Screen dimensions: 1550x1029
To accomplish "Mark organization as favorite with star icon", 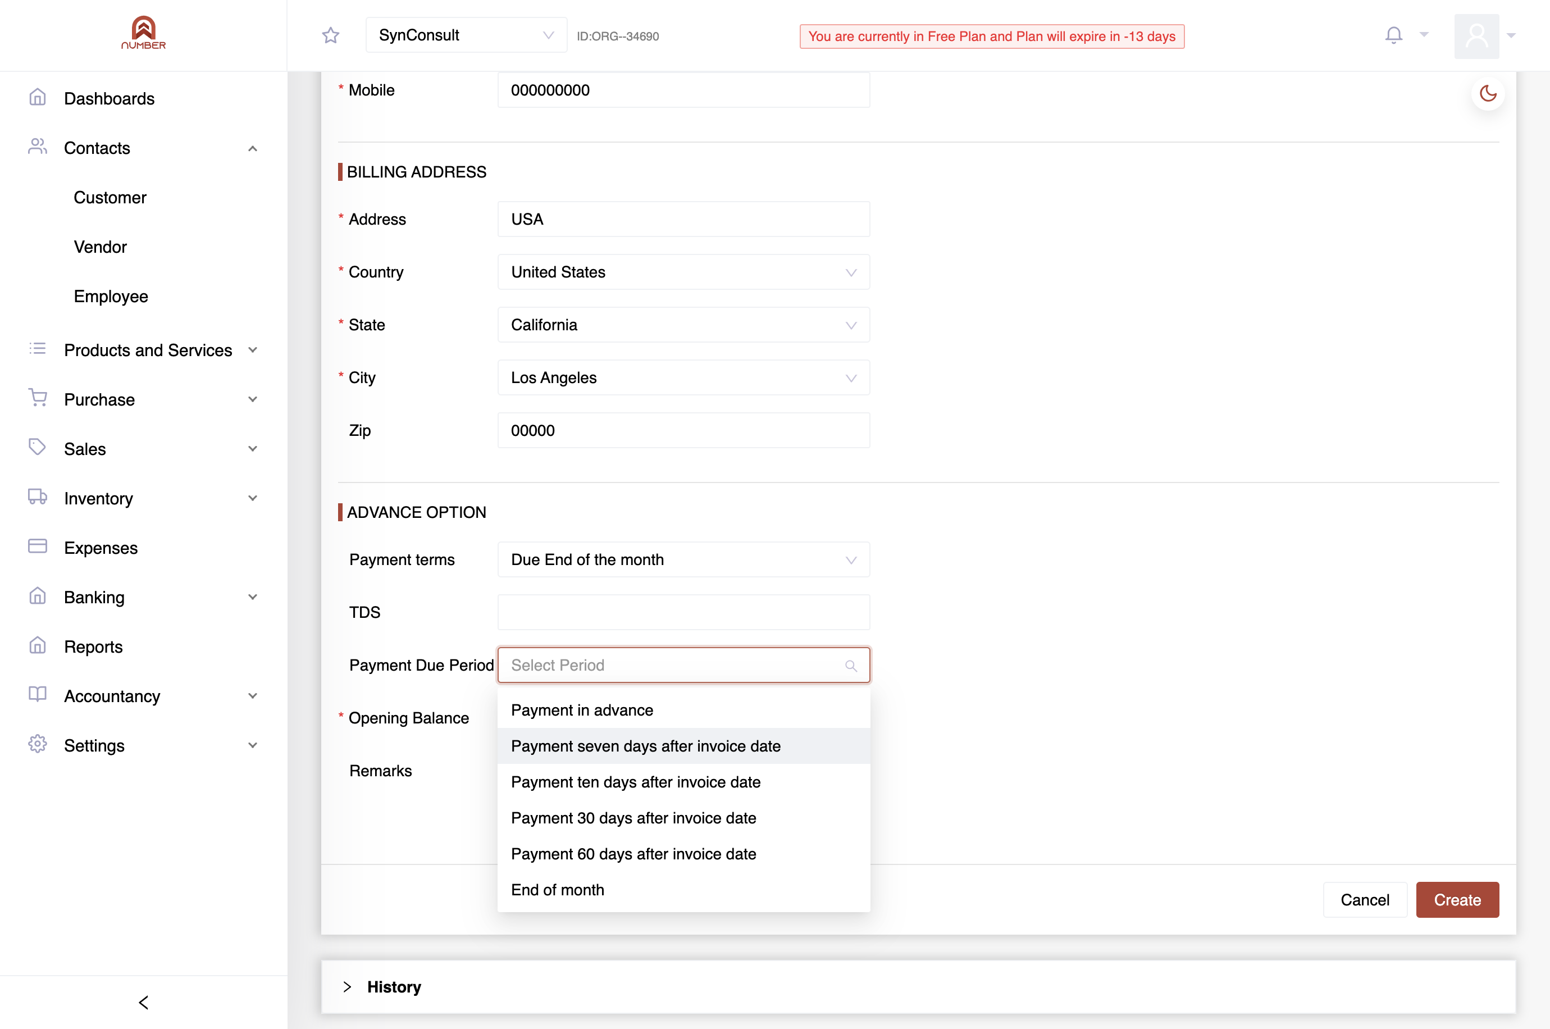I will 331,35.
